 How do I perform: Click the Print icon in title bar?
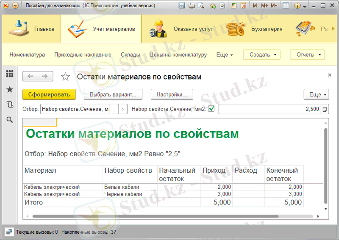click(x=192, y=6)
